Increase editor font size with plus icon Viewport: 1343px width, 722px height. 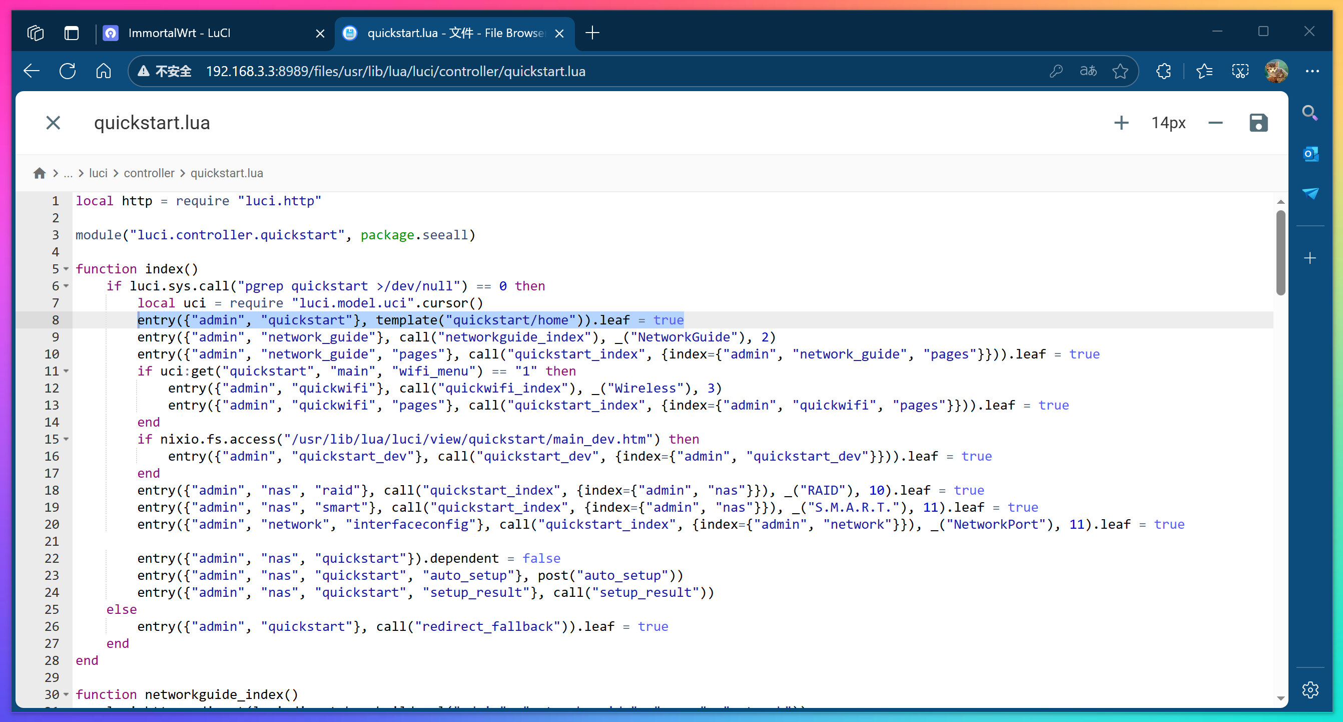pos(1121,123)
